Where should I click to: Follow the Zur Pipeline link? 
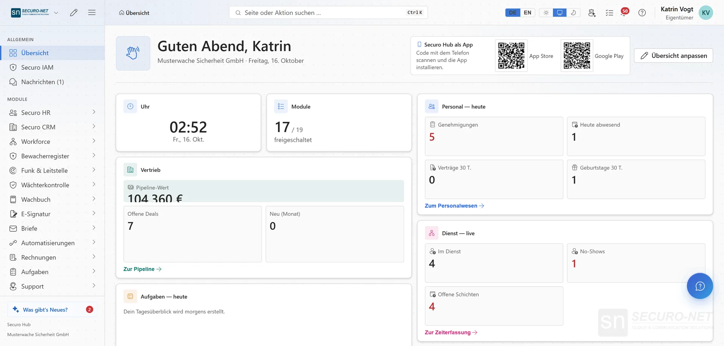pyautogui.click(x=142, y=269)
